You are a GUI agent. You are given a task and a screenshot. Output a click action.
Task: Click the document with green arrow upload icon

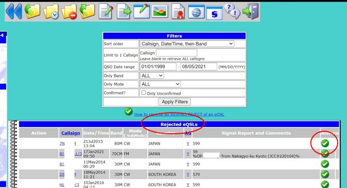[124, 11]
